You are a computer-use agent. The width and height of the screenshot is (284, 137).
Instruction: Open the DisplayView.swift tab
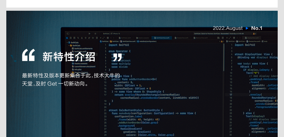point(183,38)
